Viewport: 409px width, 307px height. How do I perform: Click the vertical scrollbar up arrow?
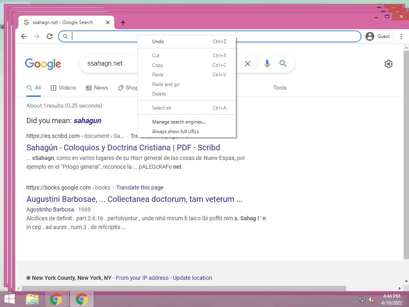406,48
